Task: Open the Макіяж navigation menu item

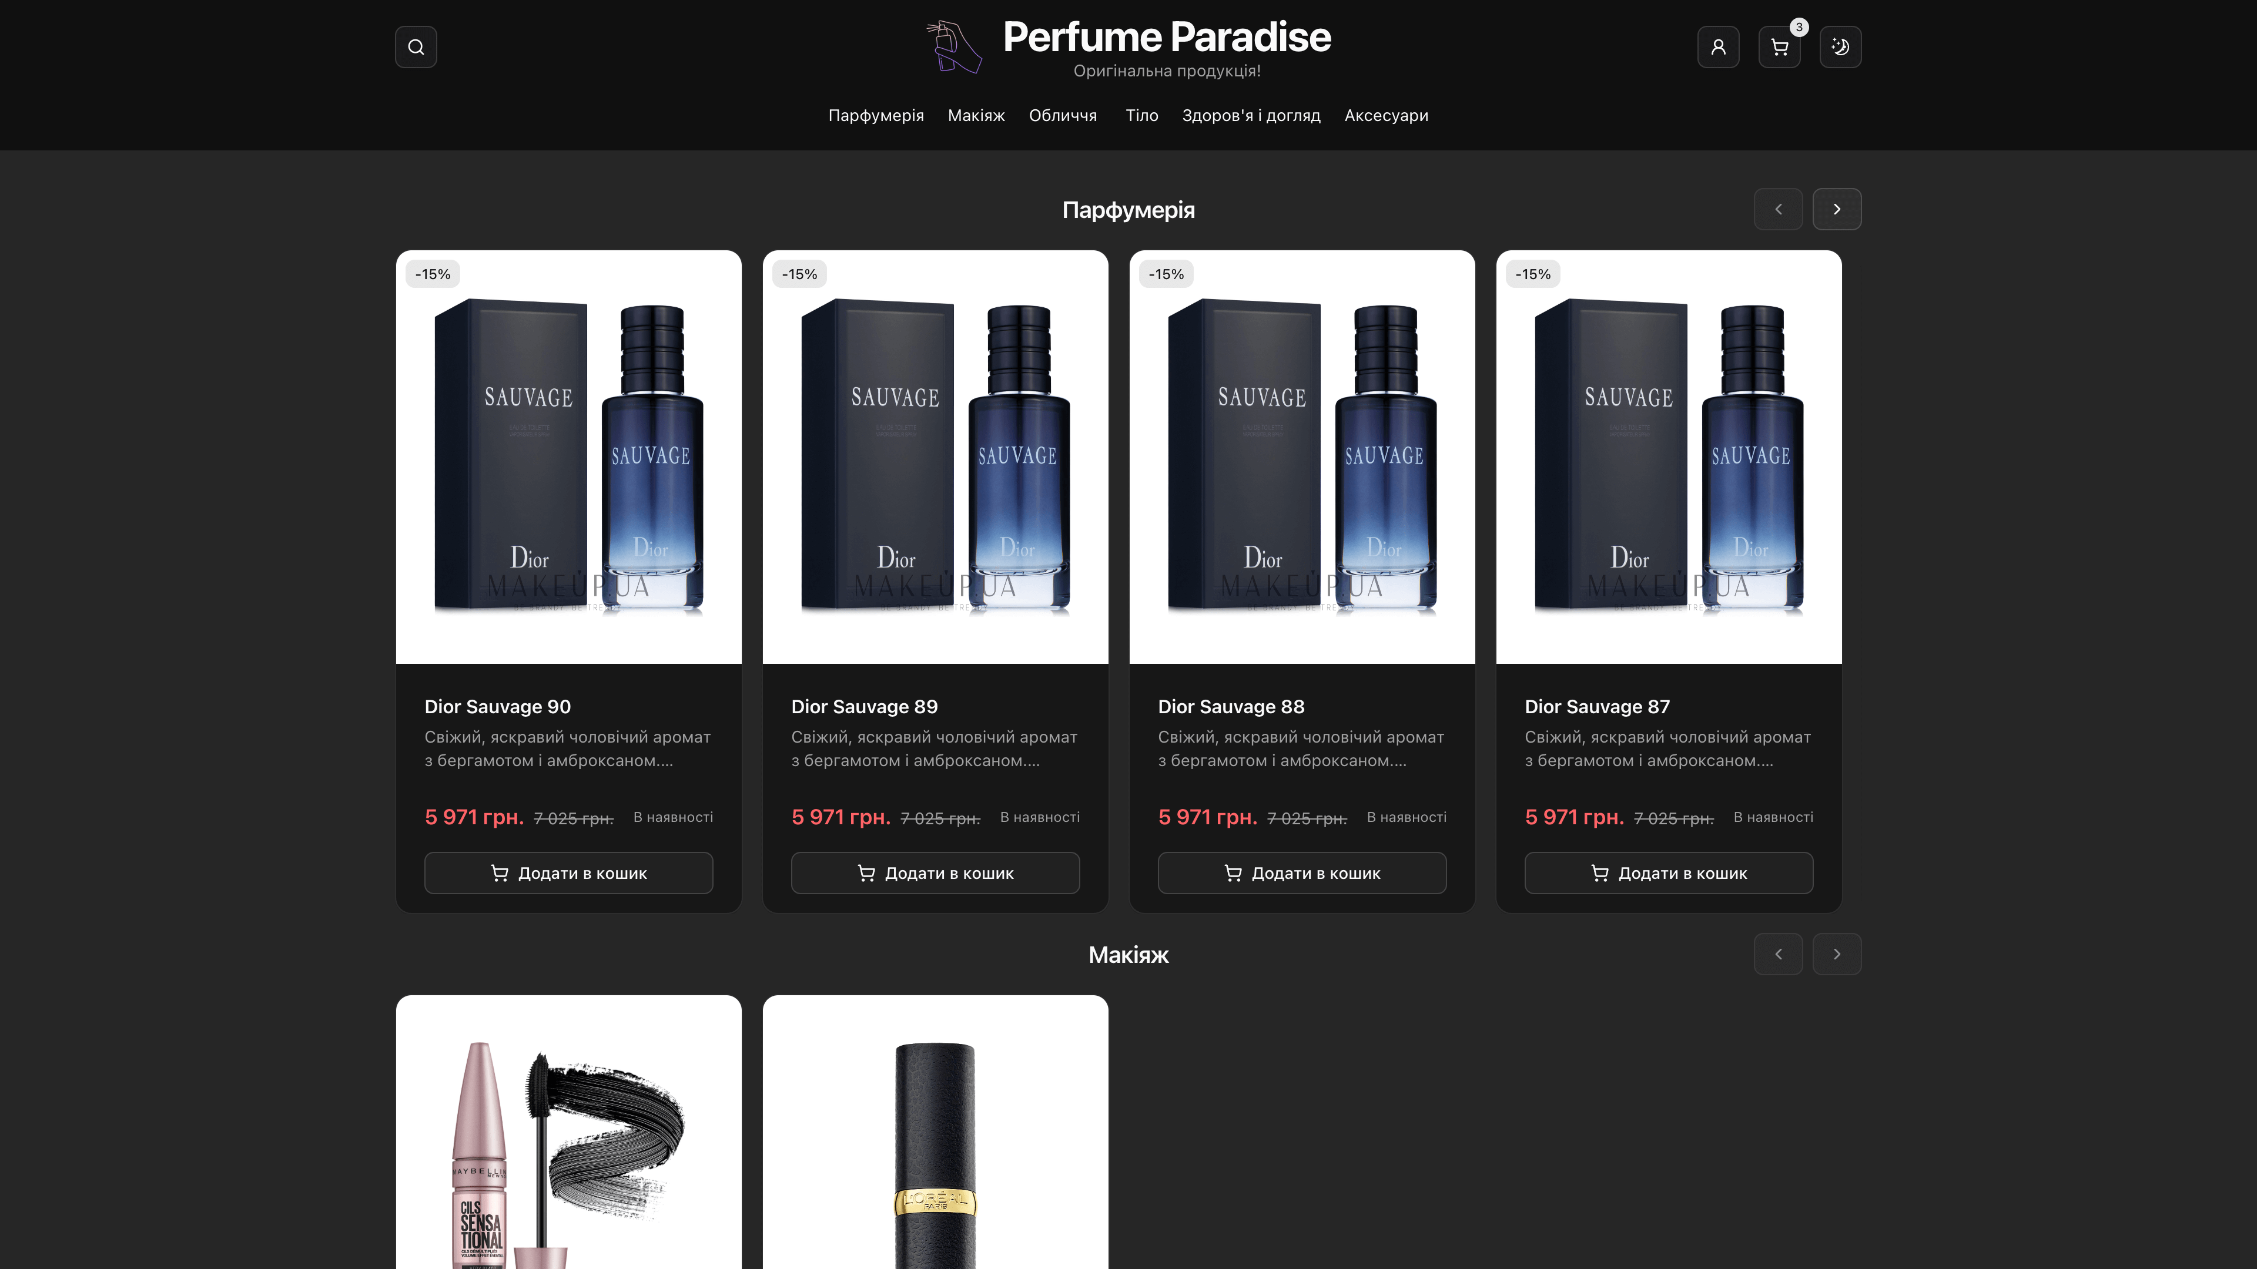Action: point(976,115)
